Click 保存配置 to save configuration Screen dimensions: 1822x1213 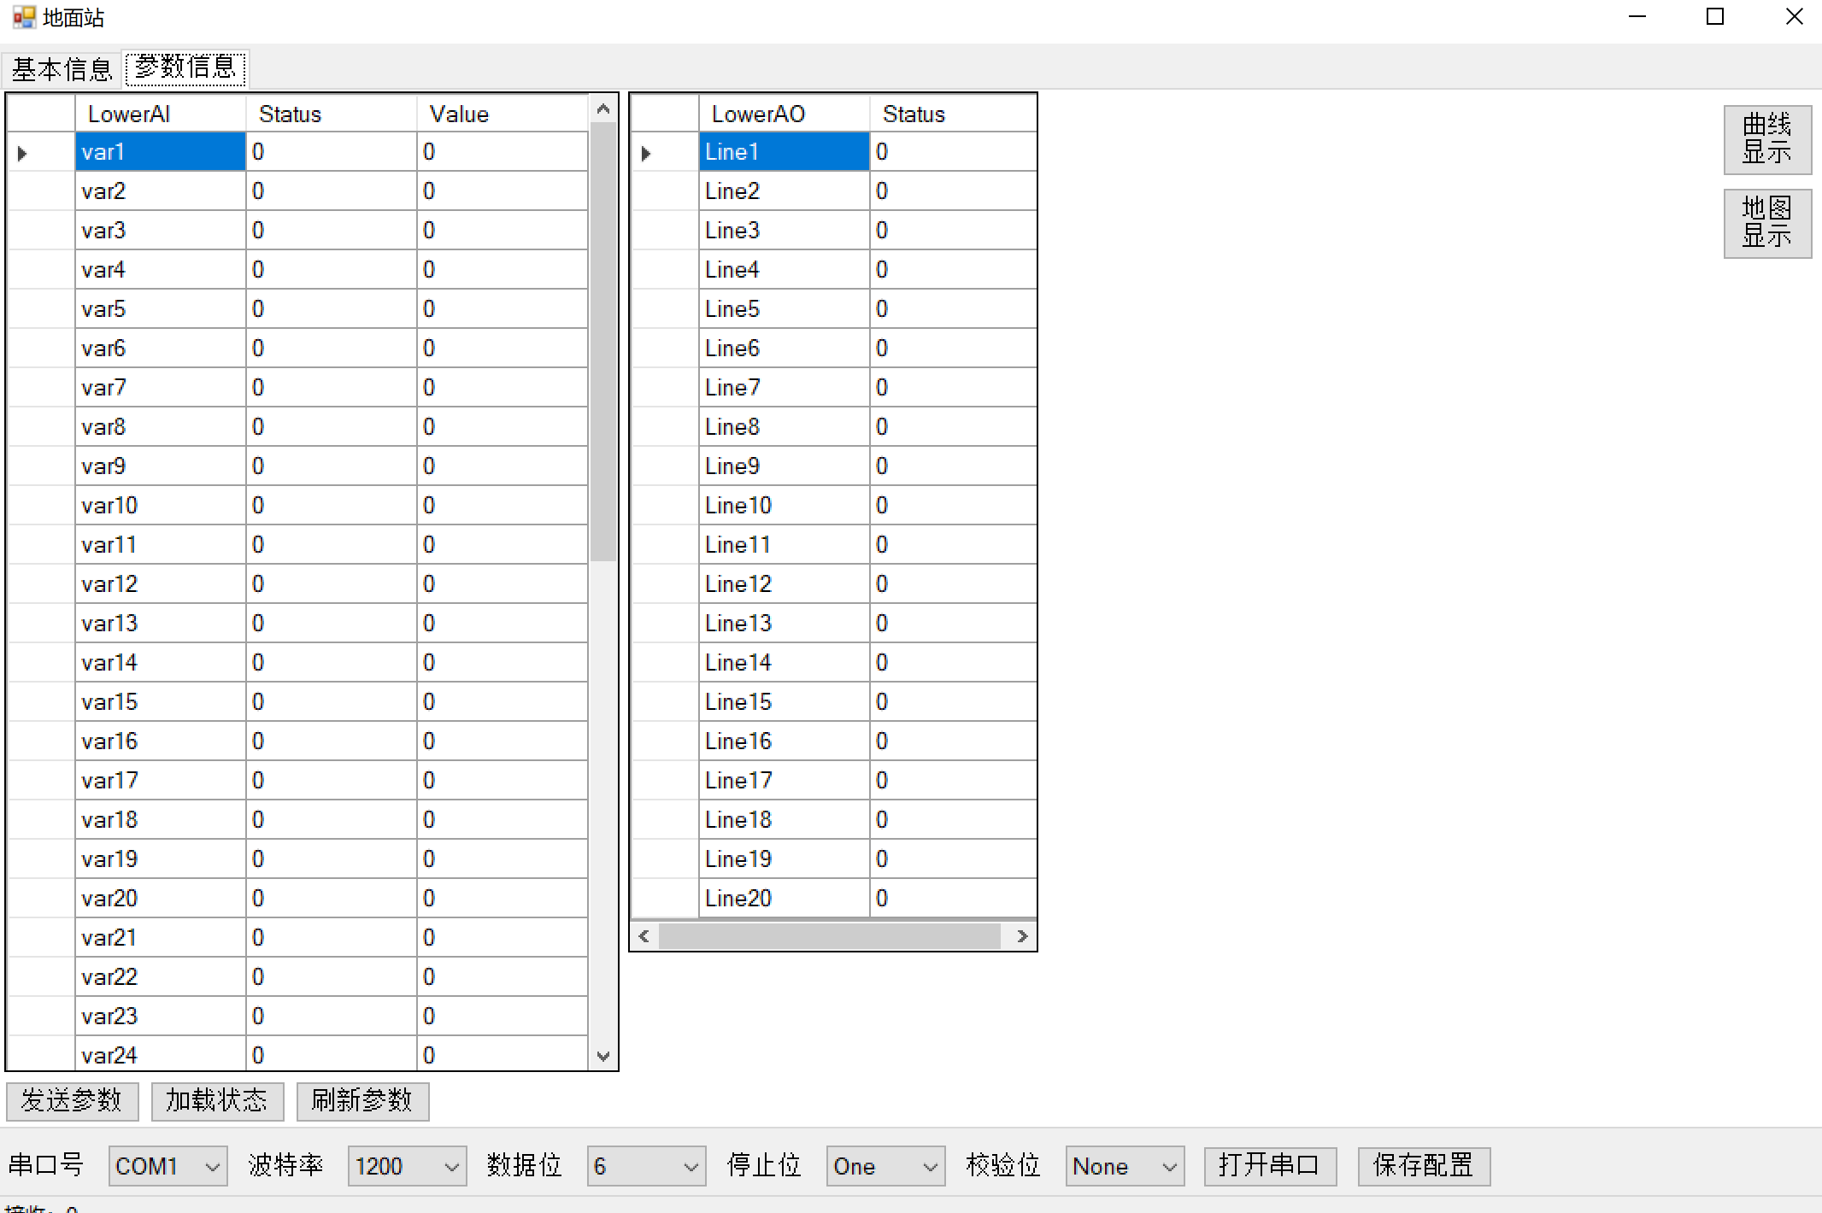(x=1423, y=1165)
